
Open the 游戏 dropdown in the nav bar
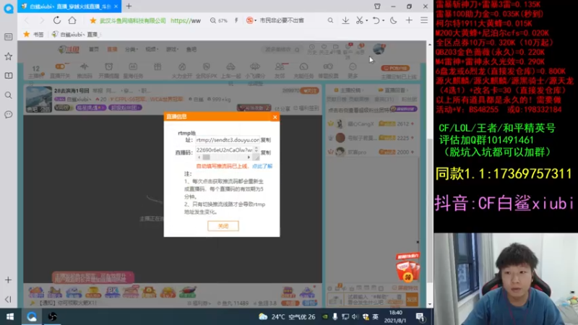pos(172,49)
